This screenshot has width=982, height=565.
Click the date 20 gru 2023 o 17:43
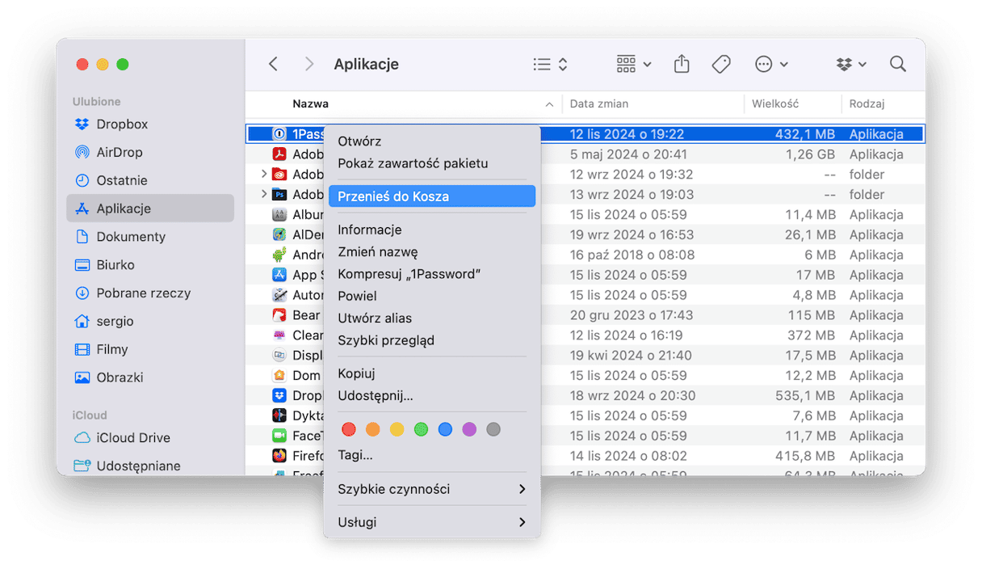tap(632, 315)
